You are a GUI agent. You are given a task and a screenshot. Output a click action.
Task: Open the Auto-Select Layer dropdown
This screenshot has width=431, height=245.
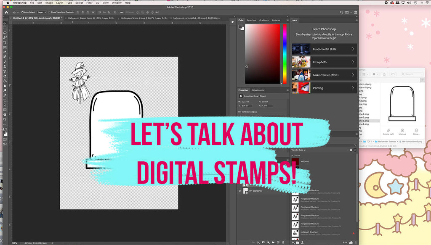pos(42,12)
